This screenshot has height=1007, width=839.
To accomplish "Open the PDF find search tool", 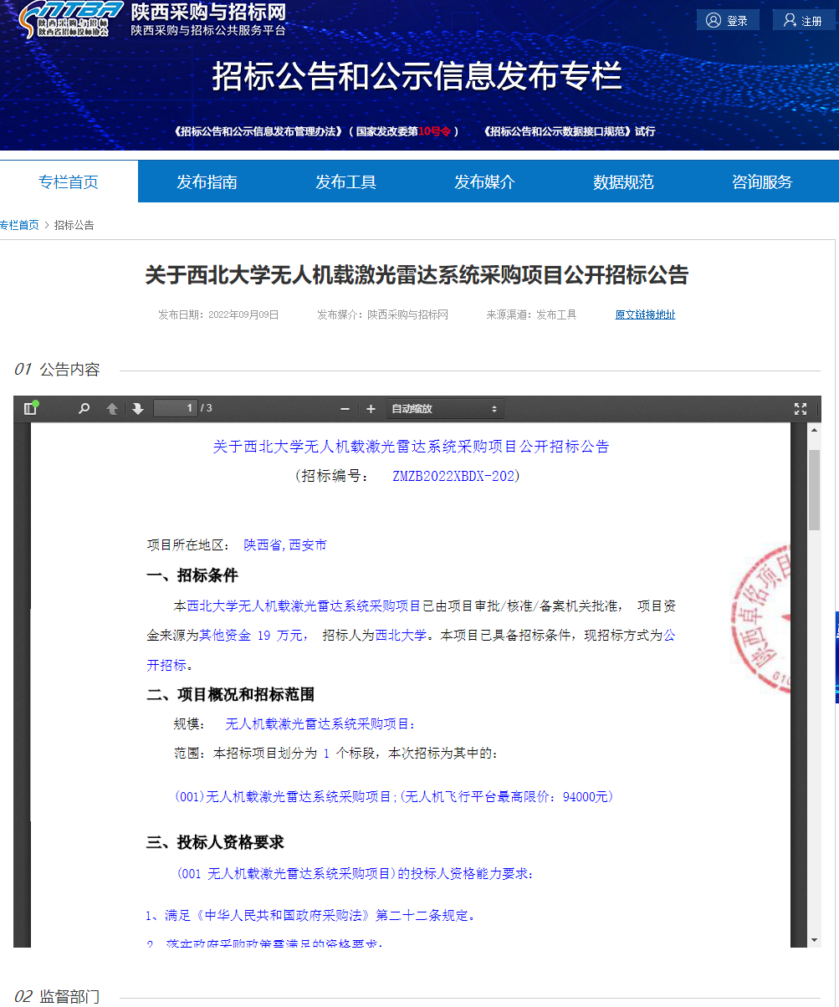I will [84, 409].
